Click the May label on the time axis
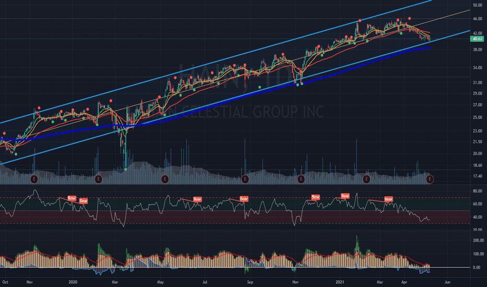 (160, 282)
